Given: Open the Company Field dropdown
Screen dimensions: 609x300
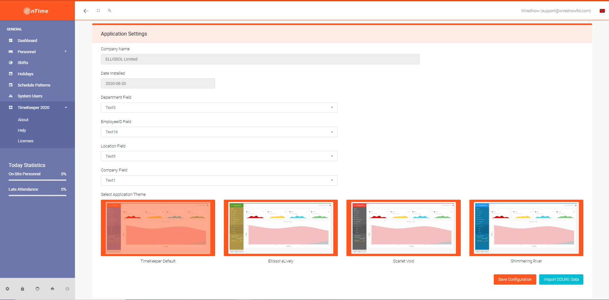Looking at the screenshot, I should click(x=219, y=180).
